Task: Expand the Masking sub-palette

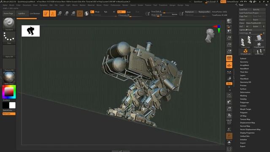Action: (x=243, y=96)
